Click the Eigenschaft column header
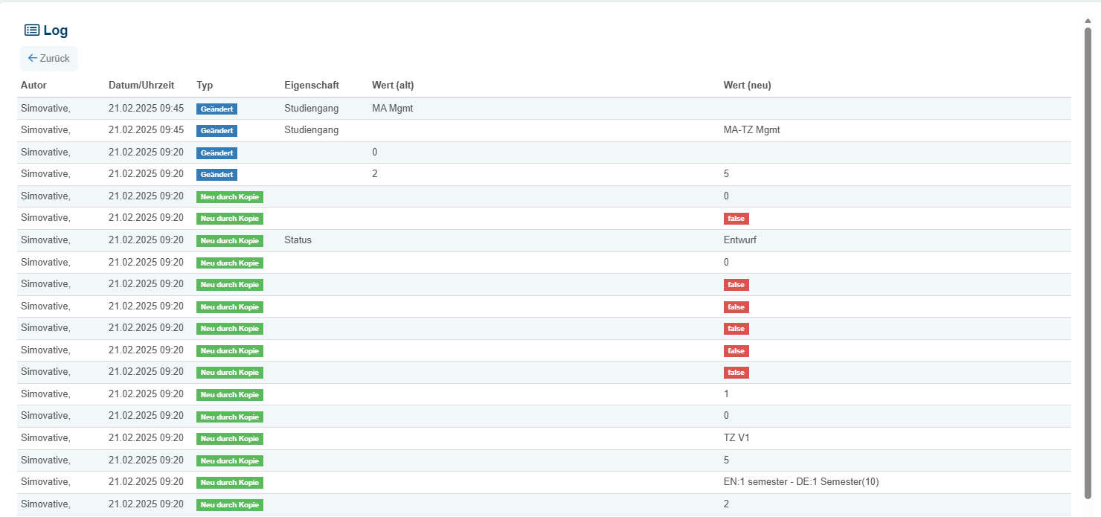Viewport: 1101px width, 517px height. coord(312,86)
